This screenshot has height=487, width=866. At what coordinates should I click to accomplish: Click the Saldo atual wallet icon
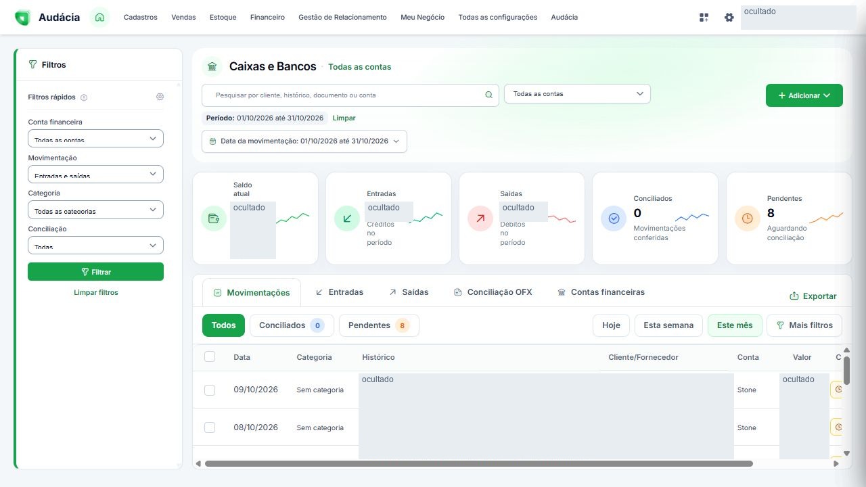[x=214, y=218]
